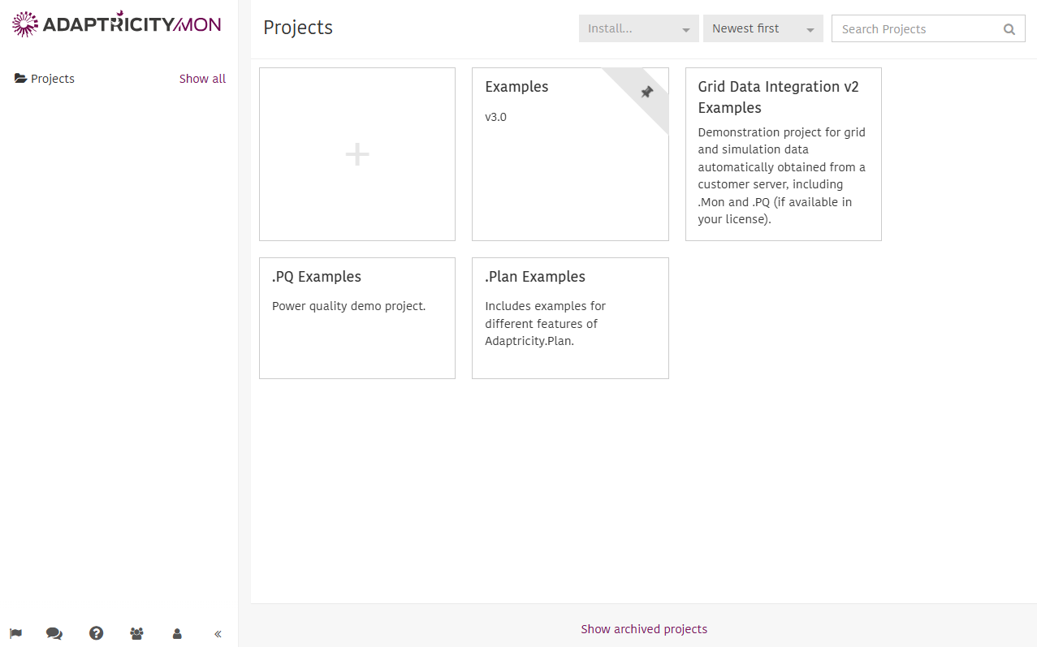1037x647 pixels.
Task: Click the folder icon next to Projects
Action: point(20,79)
